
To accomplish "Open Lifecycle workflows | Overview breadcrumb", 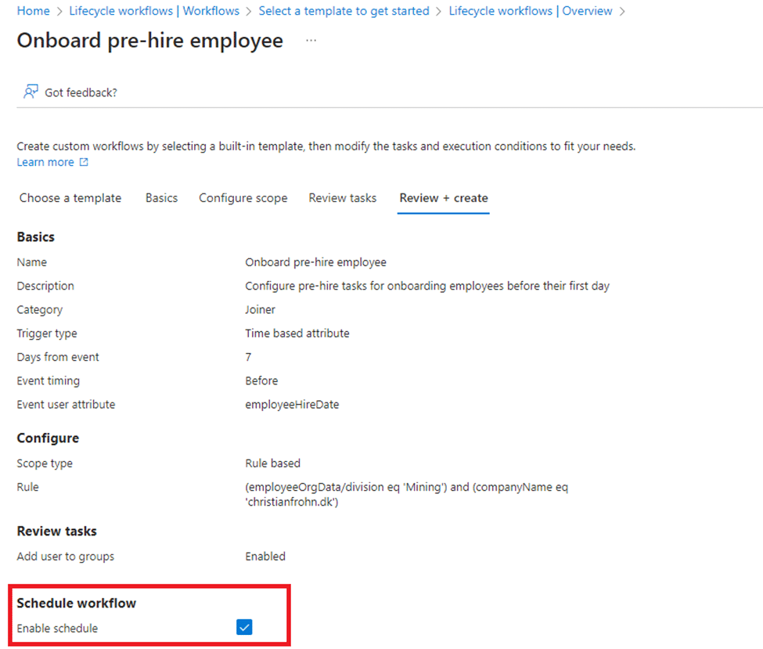I will click(x=530, y=11).
